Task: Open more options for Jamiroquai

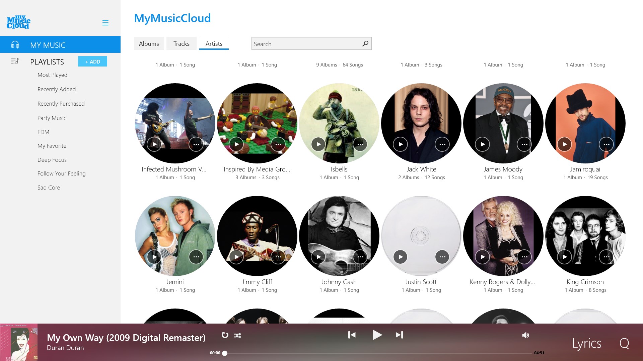Action: point(606,144)
